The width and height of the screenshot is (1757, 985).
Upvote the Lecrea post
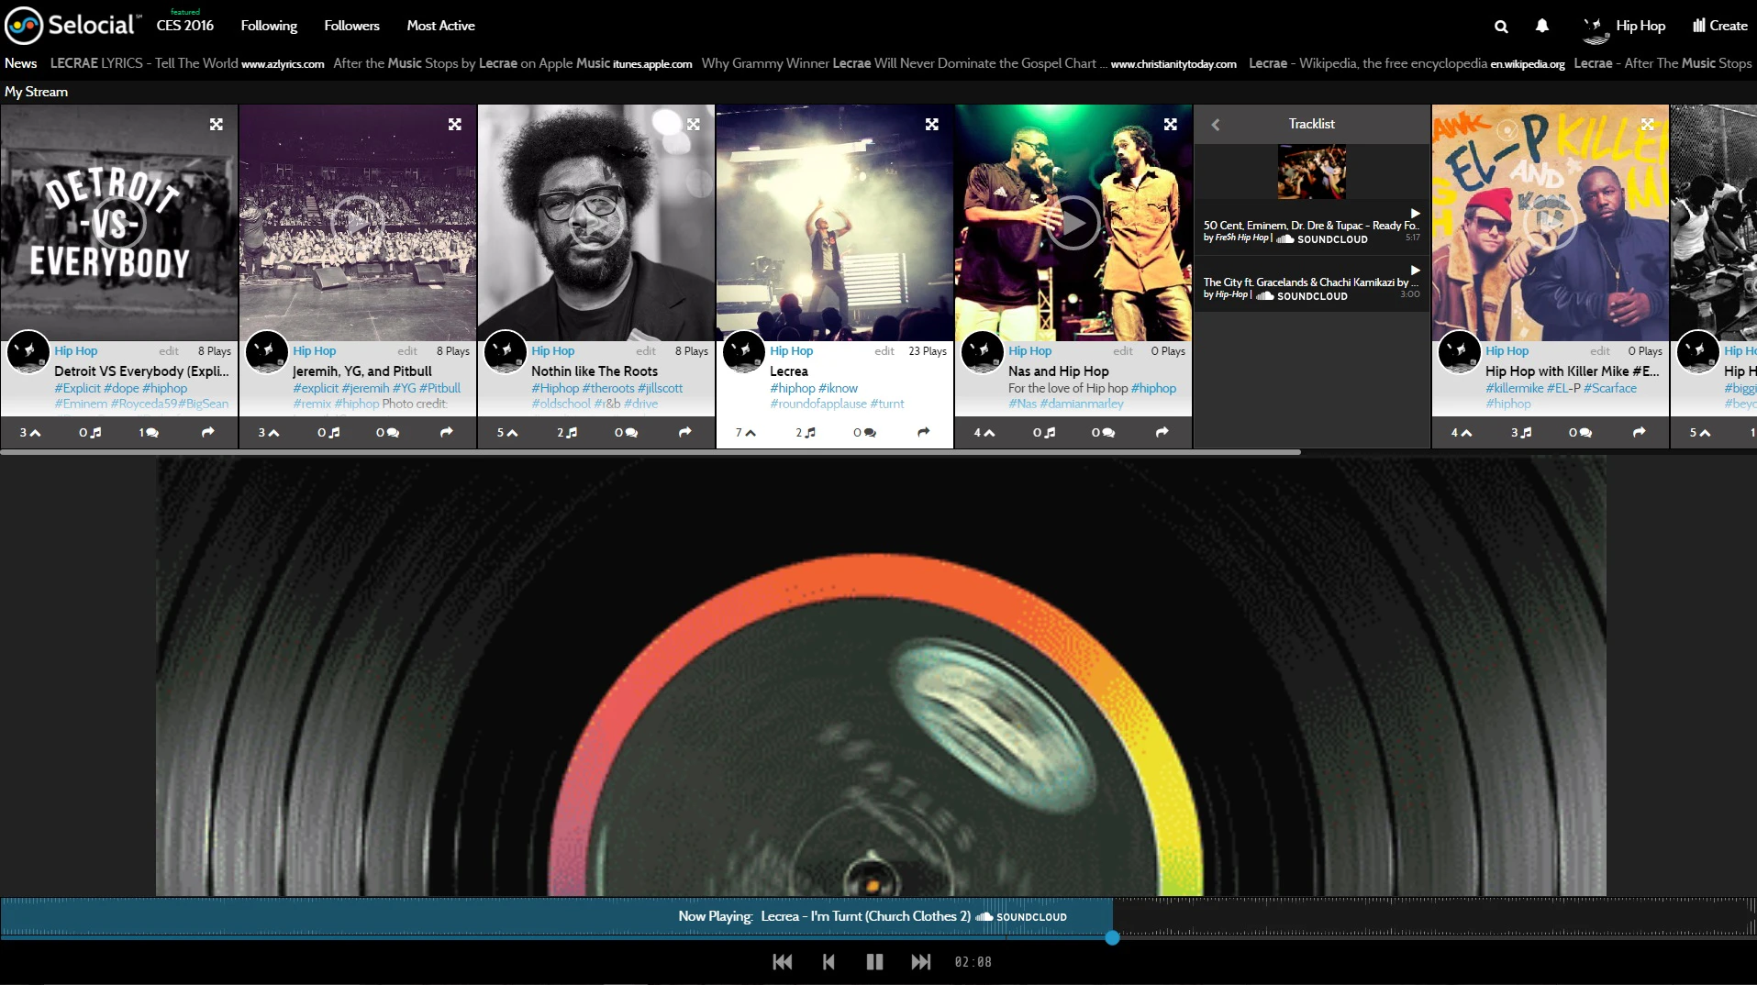click(x=746, y=432)
